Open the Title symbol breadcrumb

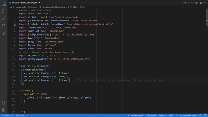(73, 7)
